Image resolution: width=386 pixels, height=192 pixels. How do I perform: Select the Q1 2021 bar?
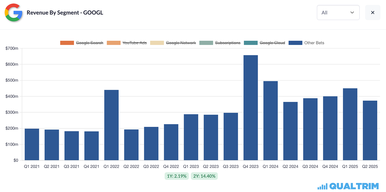coord(32,144)
